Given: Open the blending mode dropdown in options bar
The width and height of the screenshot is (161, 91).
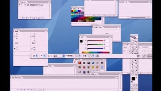Looking at the screenshot, I should point(59,56).
